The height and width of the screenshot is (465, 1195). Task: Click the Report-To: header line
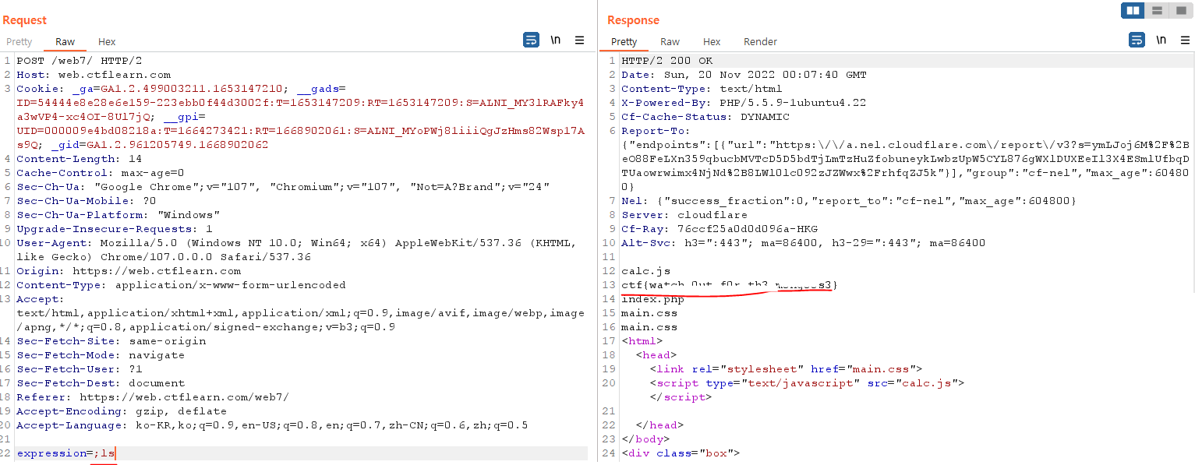[x=656, y=131]
